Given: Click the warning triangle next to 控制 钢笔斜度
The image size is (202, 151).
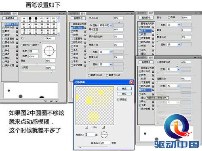Looking at the screenshot, I should click(x=91, y=25).
